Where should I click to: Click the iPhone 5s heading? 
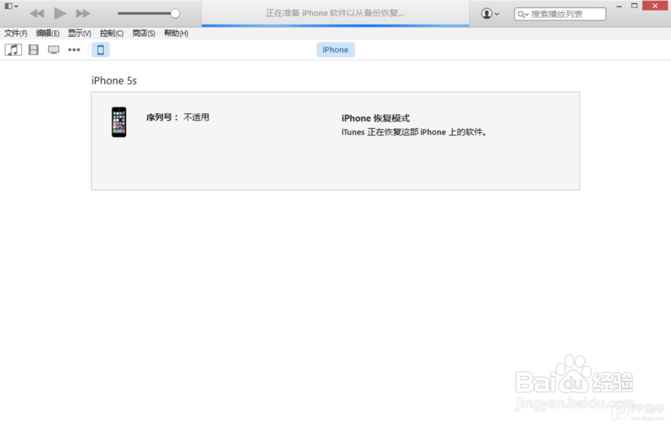point(114,81)
